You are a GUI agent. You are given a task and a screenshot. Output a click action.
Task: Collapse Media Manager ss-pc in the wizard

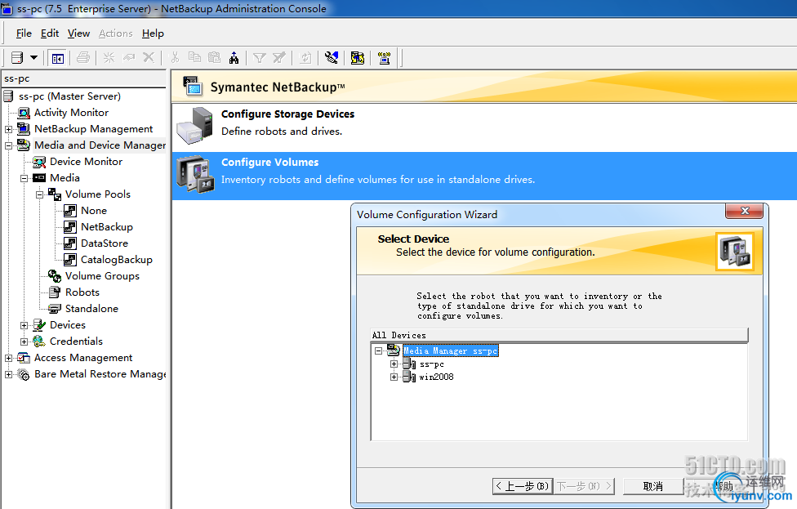point(378,350)
